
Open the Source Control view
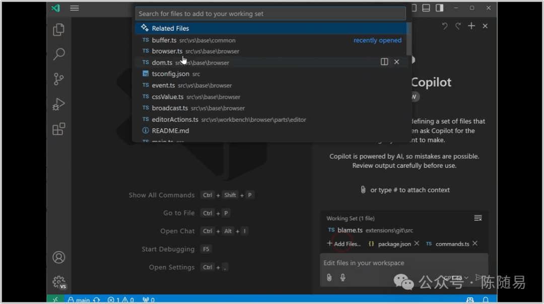point(58,79)
